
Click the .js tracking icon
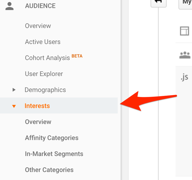(184, 77)
